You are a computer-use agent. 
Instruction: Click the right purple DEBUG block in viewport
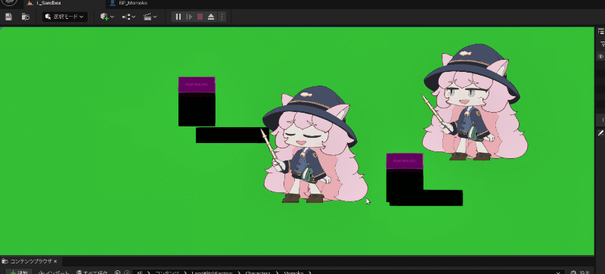[405, 161]
